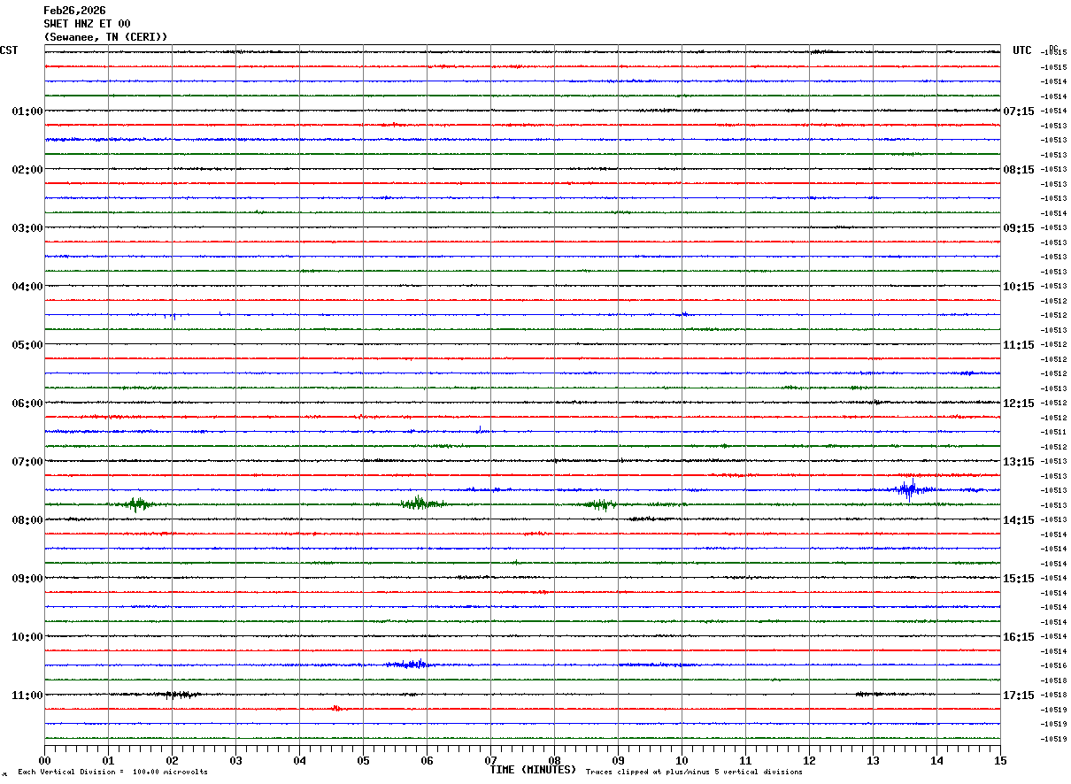Click the 11:00 CST time label
The height and width of the screenshot is (784, 1071).
click(27, 696)
